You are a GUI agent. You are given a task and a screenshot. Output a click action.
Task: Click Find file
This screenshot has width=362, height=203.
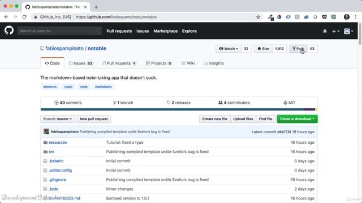click(x=265, y=119)
